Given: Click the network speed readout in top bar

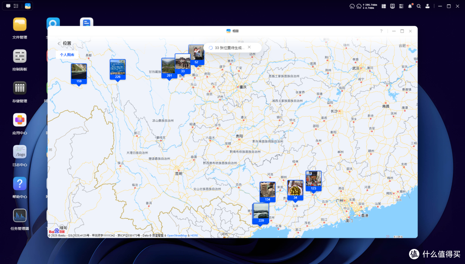Looking at the screenshot, I should click(x=370, y=6).
